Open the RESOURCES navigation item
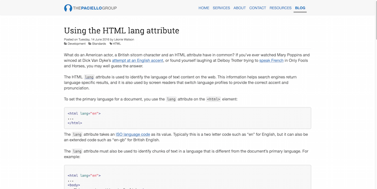This screenshot has height=189, width=377. tap(280, 8)
